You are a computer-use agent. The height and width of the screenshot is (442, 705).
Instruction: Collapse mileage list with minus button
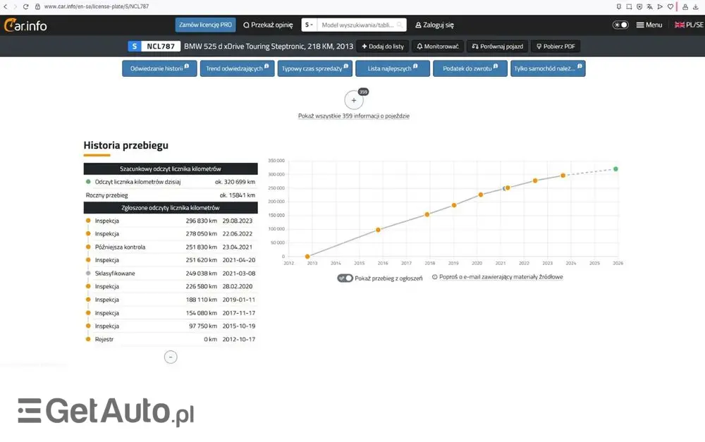(x=170, y=357)
